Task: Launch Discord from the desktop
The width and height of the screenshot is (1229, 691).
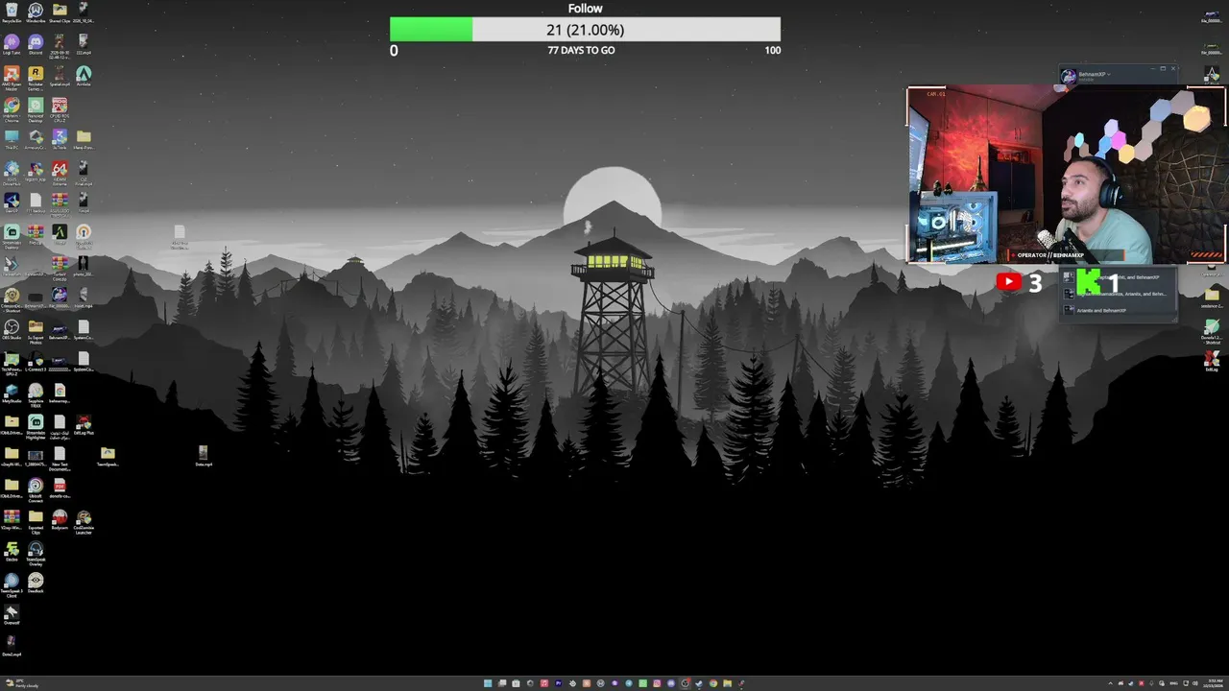Action: click(36, 45)
